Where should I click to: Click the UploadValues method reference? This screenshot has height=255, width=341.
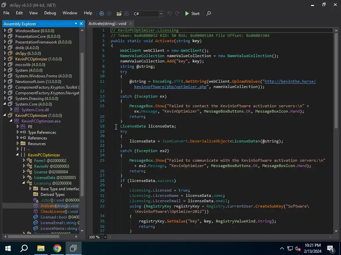click(x=246, y=81)
